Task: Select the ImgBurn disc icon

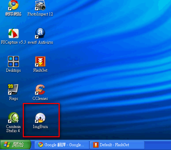Action: click(x=40, y=118)
